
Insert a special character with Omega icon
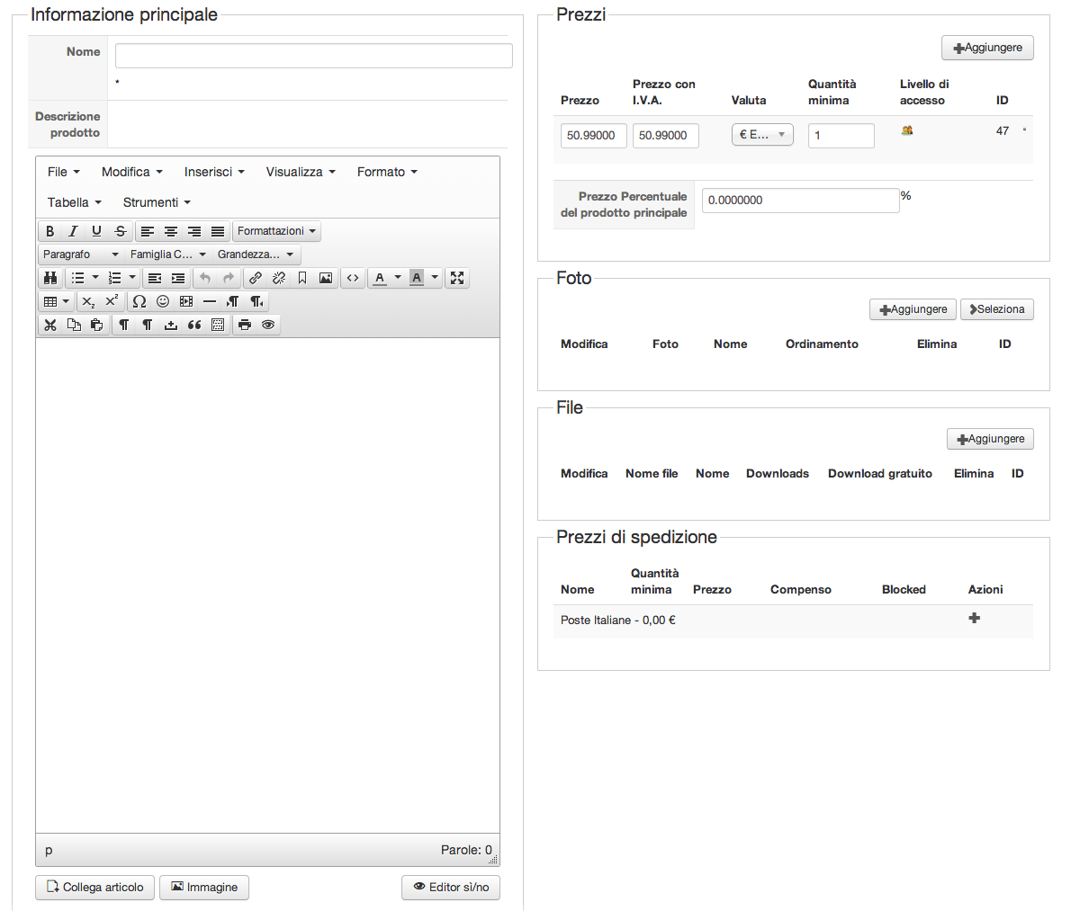point(139,301)
